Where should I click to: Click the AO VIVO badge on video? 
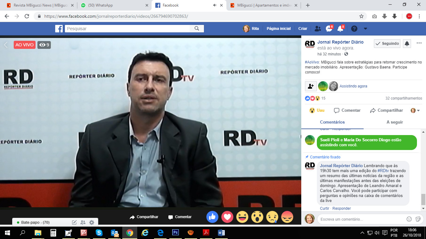(25, 45)
